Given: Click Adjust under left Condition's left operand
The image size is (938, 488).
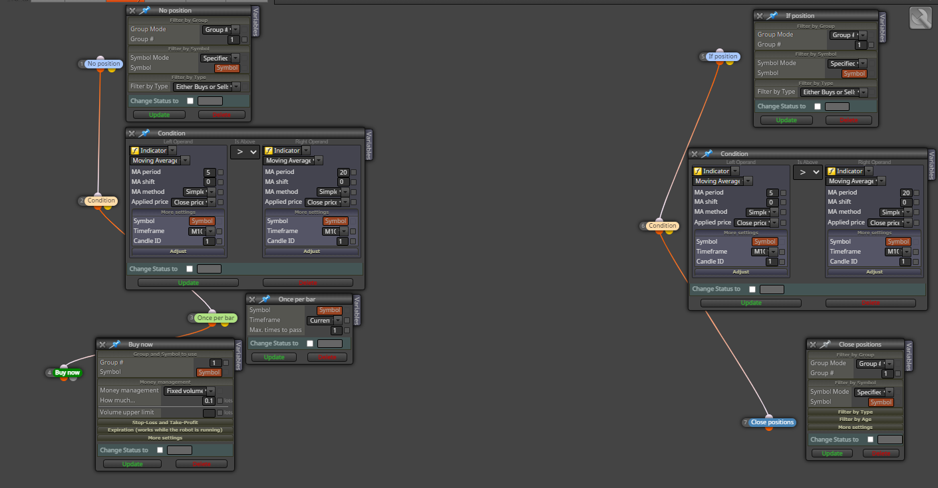Looking at the screenshot, I should pyautogui.click(x=178, y=252).
